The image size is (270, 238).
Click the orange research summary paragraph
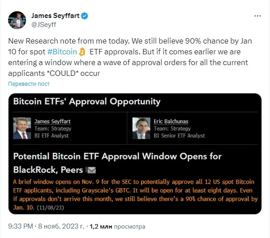pyautogui.click(x=135, y=194)
